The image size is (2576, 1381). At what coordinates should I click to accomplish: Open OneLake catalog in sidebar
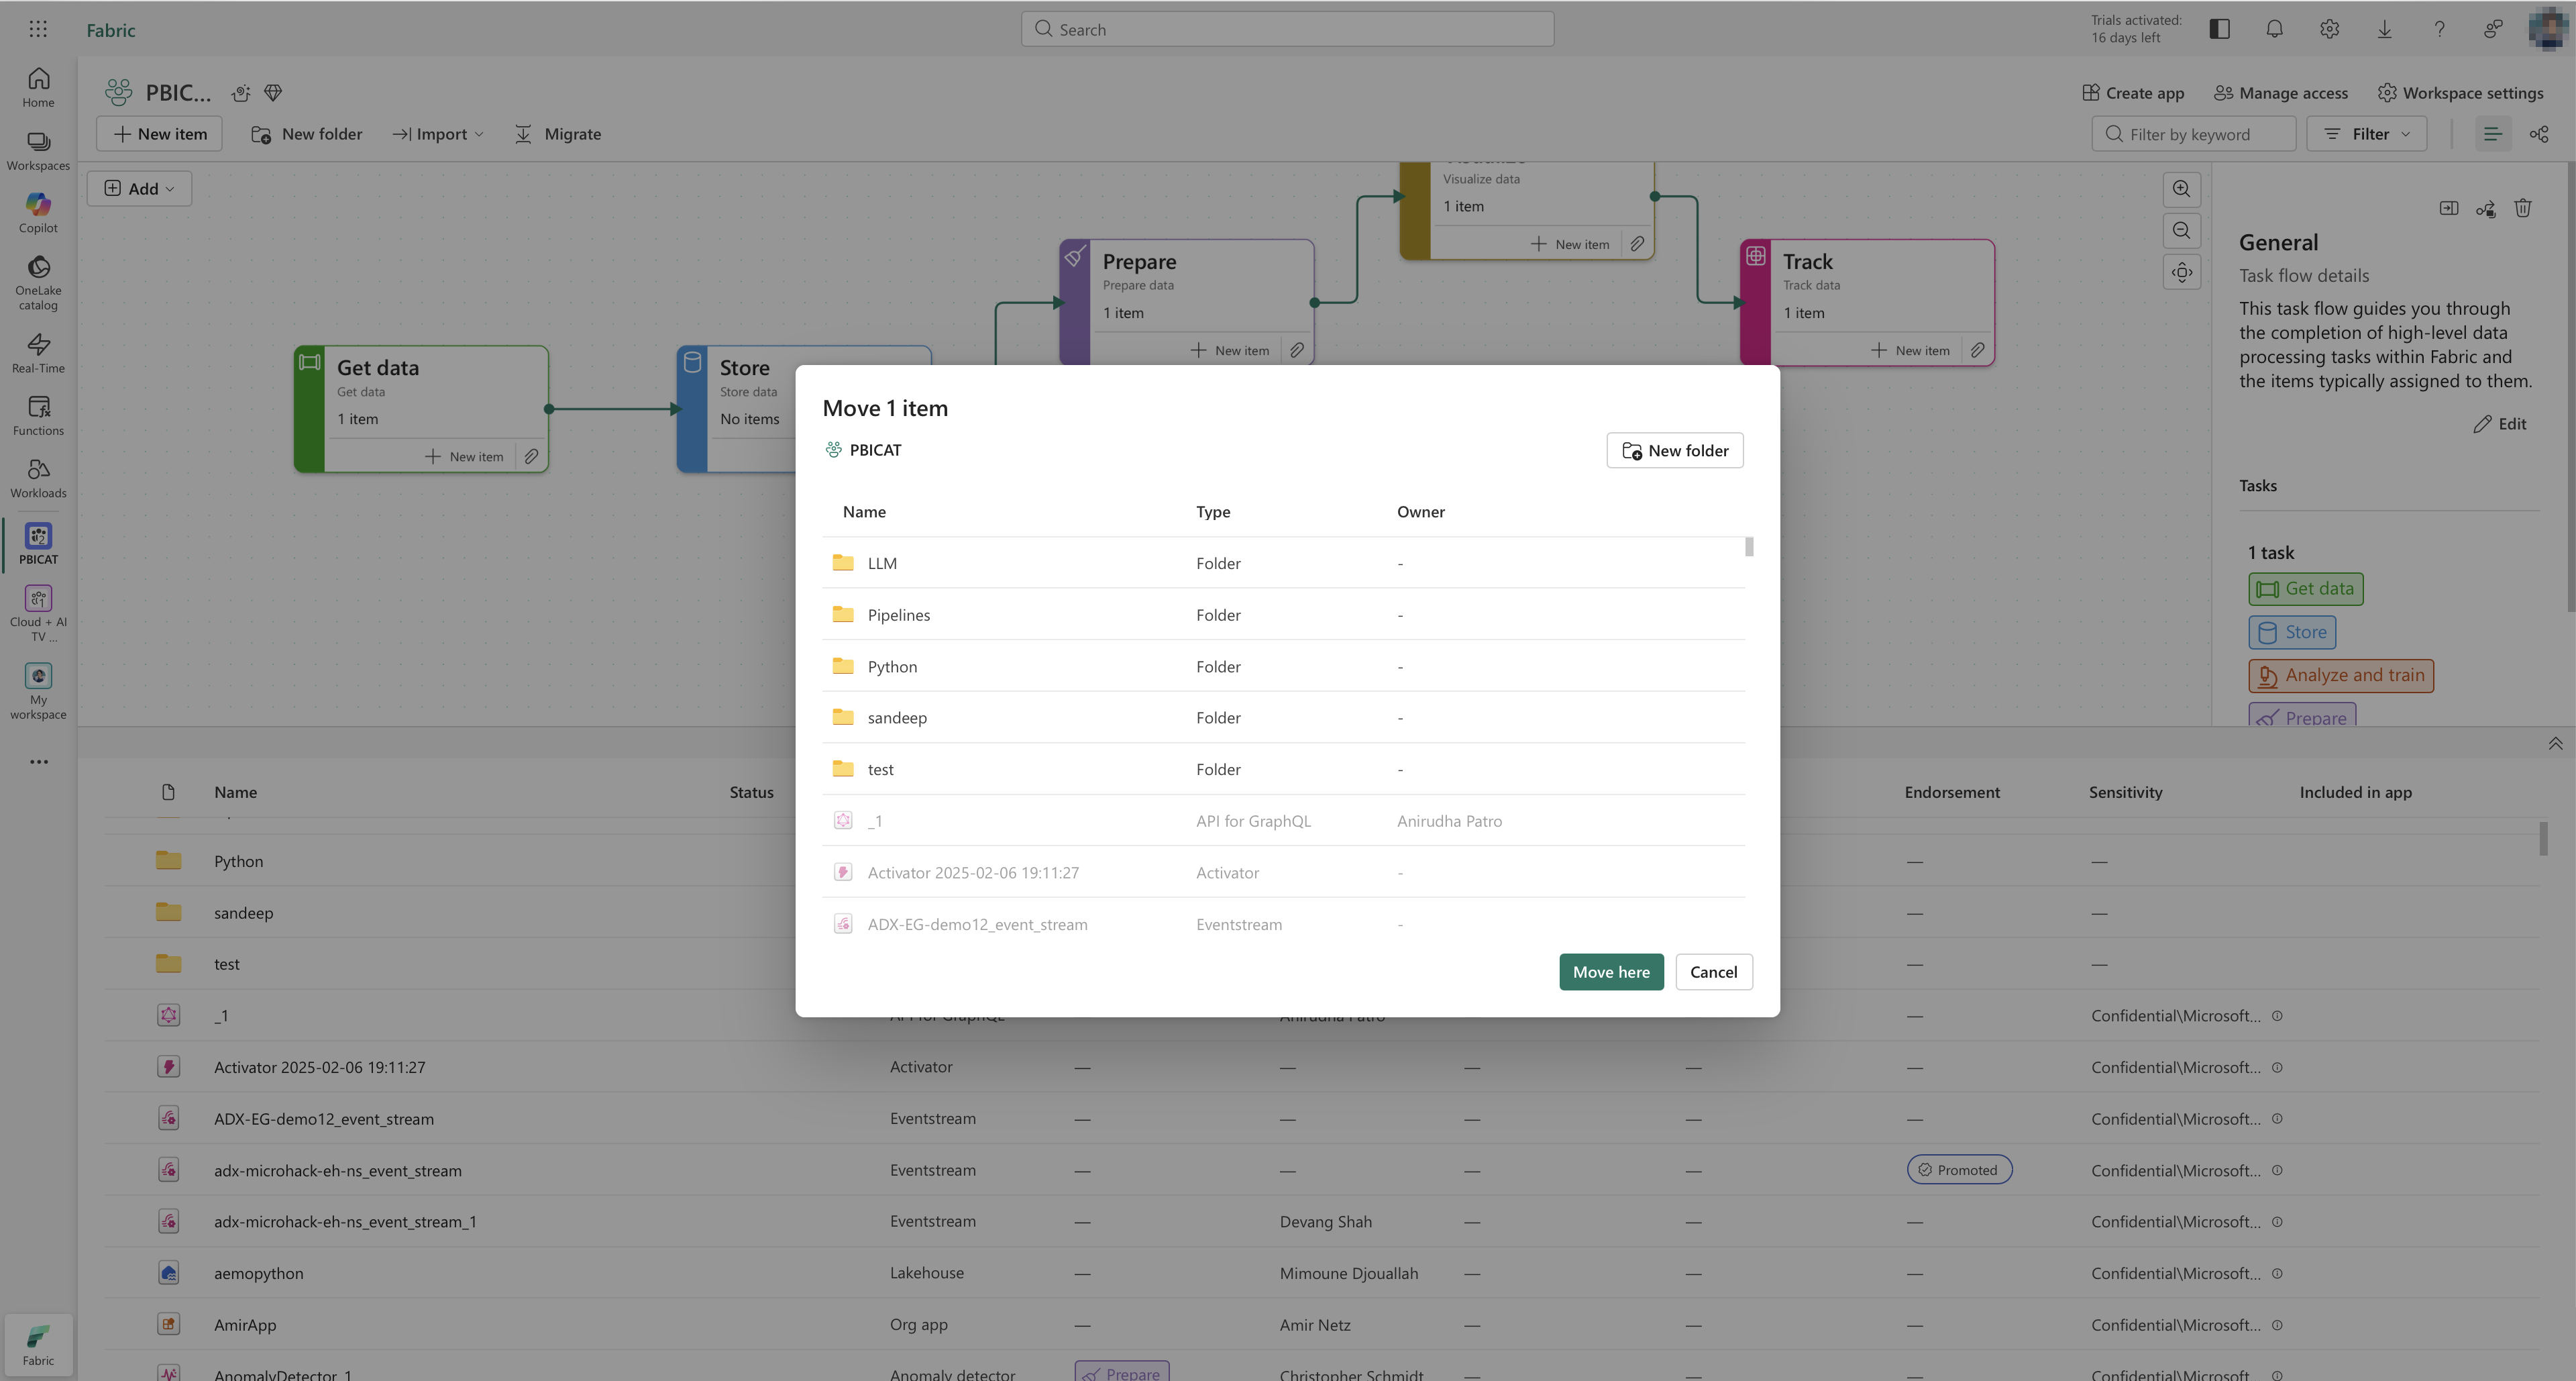38,283
